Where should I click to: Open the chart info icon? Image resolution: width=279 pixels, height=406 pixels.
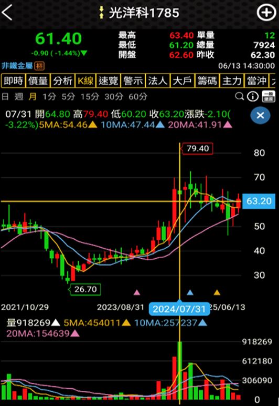pos(253,97)
